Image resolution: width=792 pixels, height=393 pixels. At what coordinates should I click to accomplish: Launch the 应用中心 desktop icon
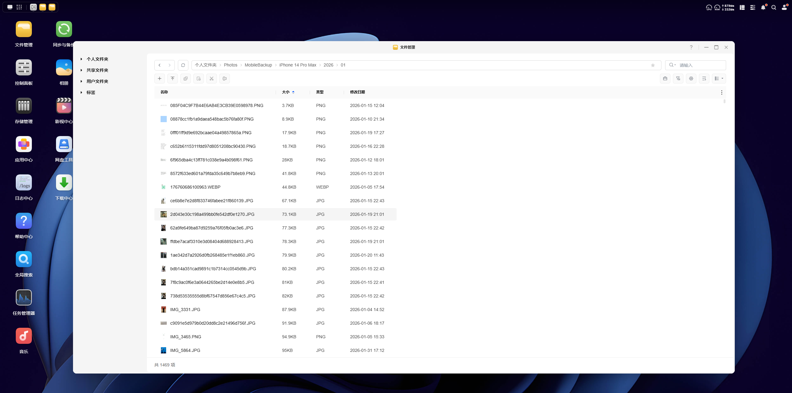click(24, 144)
